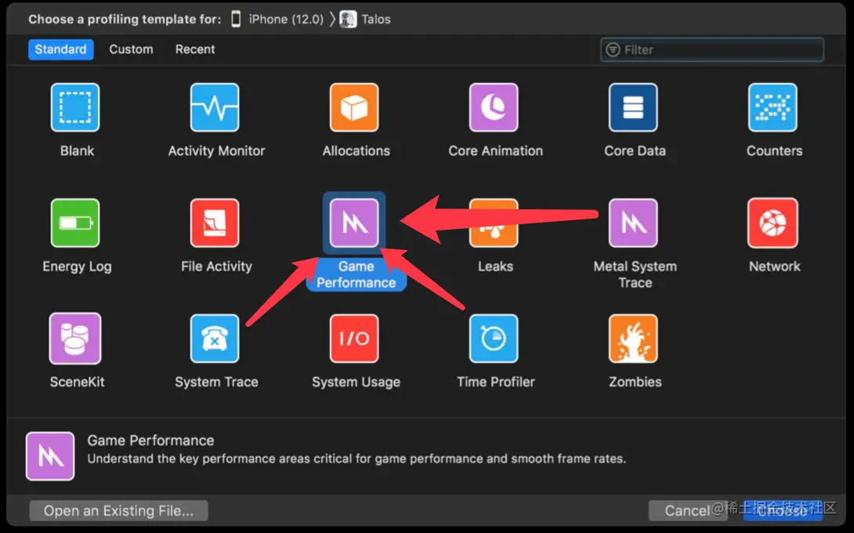
Task: Focus the Filter search field
Action: pos(712,49)
